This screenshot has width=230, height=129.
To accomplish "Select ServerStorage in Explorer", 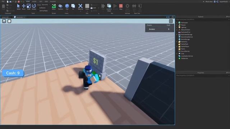I will pyautogui.click(x=185, y=39).
